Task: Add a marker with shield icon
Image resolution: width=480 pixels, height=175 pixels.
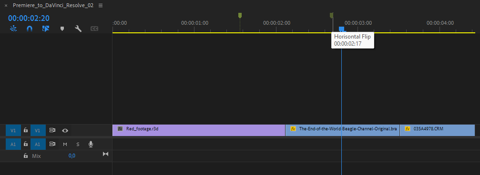Action: (x=62, y=29)
